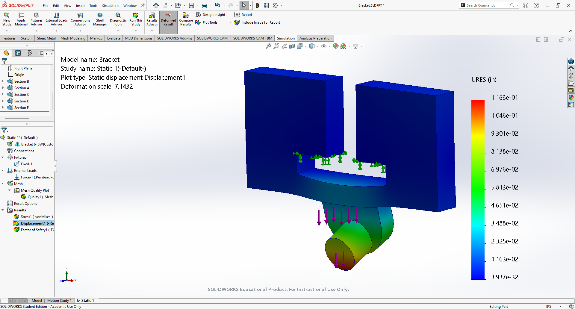Open dropdown next to the Save icon
Viewport: 575px width, 309px height.
point(198,5)
